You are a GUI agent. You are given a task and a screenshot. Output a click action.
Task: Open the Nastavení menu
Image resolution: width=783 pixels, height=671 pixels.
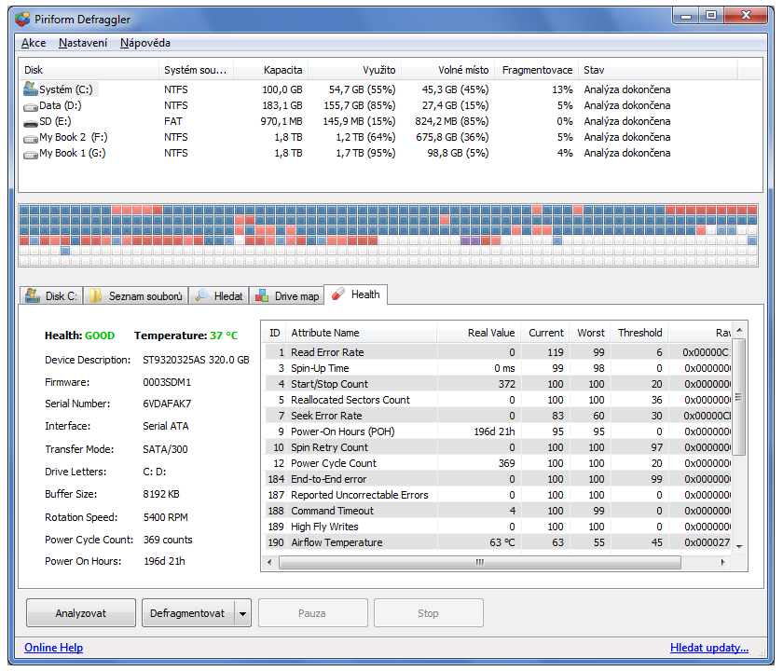point(82,43)
